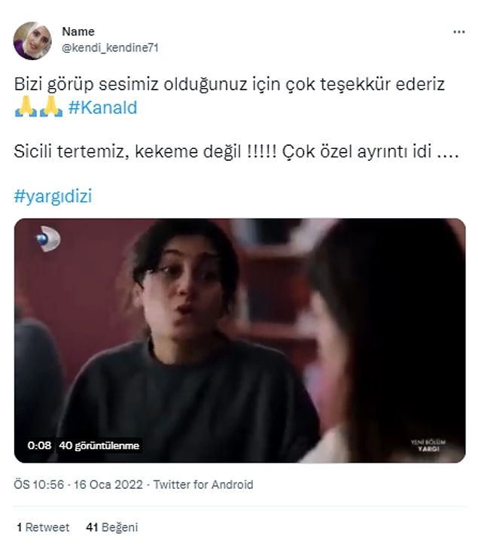Viewport: 478px width, 546px height.
Task: Click the display name "Name"
Action: tap(78, 32)
